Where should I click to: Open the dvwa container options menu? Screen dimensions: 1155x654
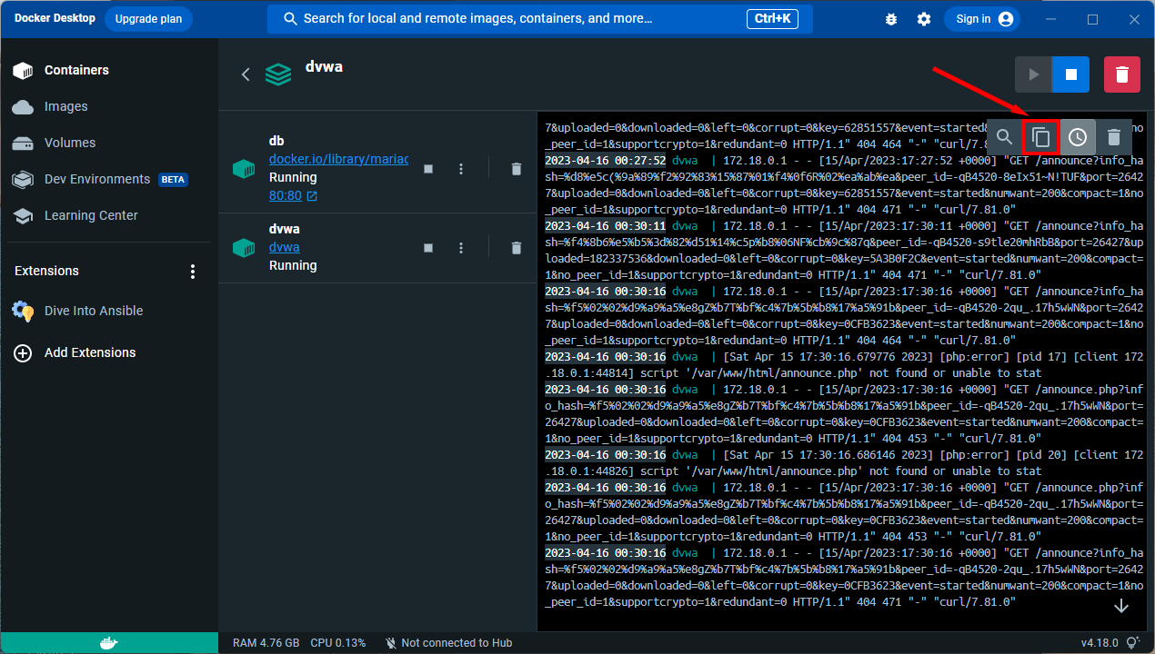point(461,247)
